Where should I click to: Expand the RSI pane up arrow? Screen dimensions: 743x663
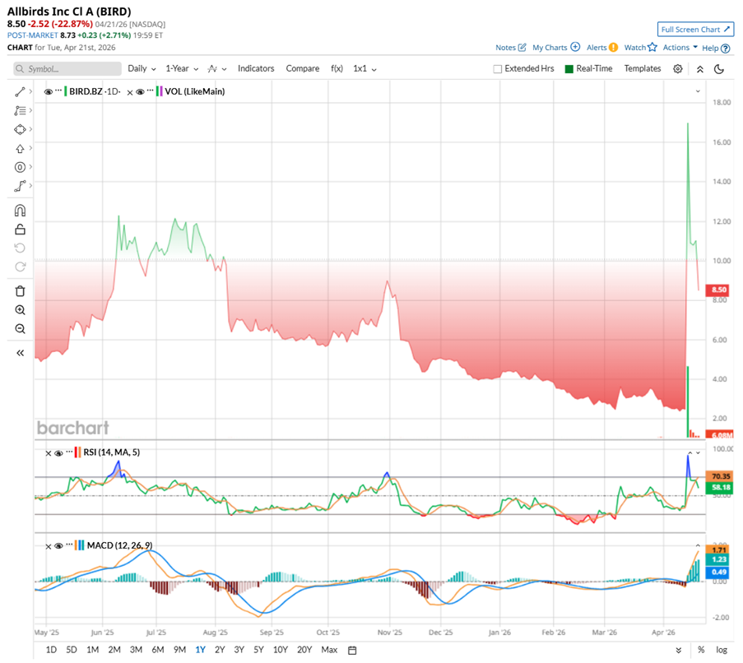(x=690, y=452)
